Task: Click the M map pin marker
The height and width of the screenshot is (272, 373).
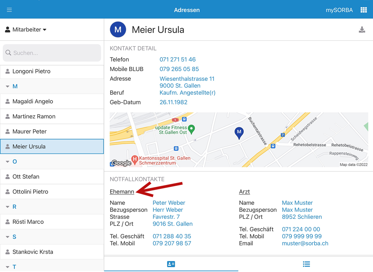Action: point(239,133)
